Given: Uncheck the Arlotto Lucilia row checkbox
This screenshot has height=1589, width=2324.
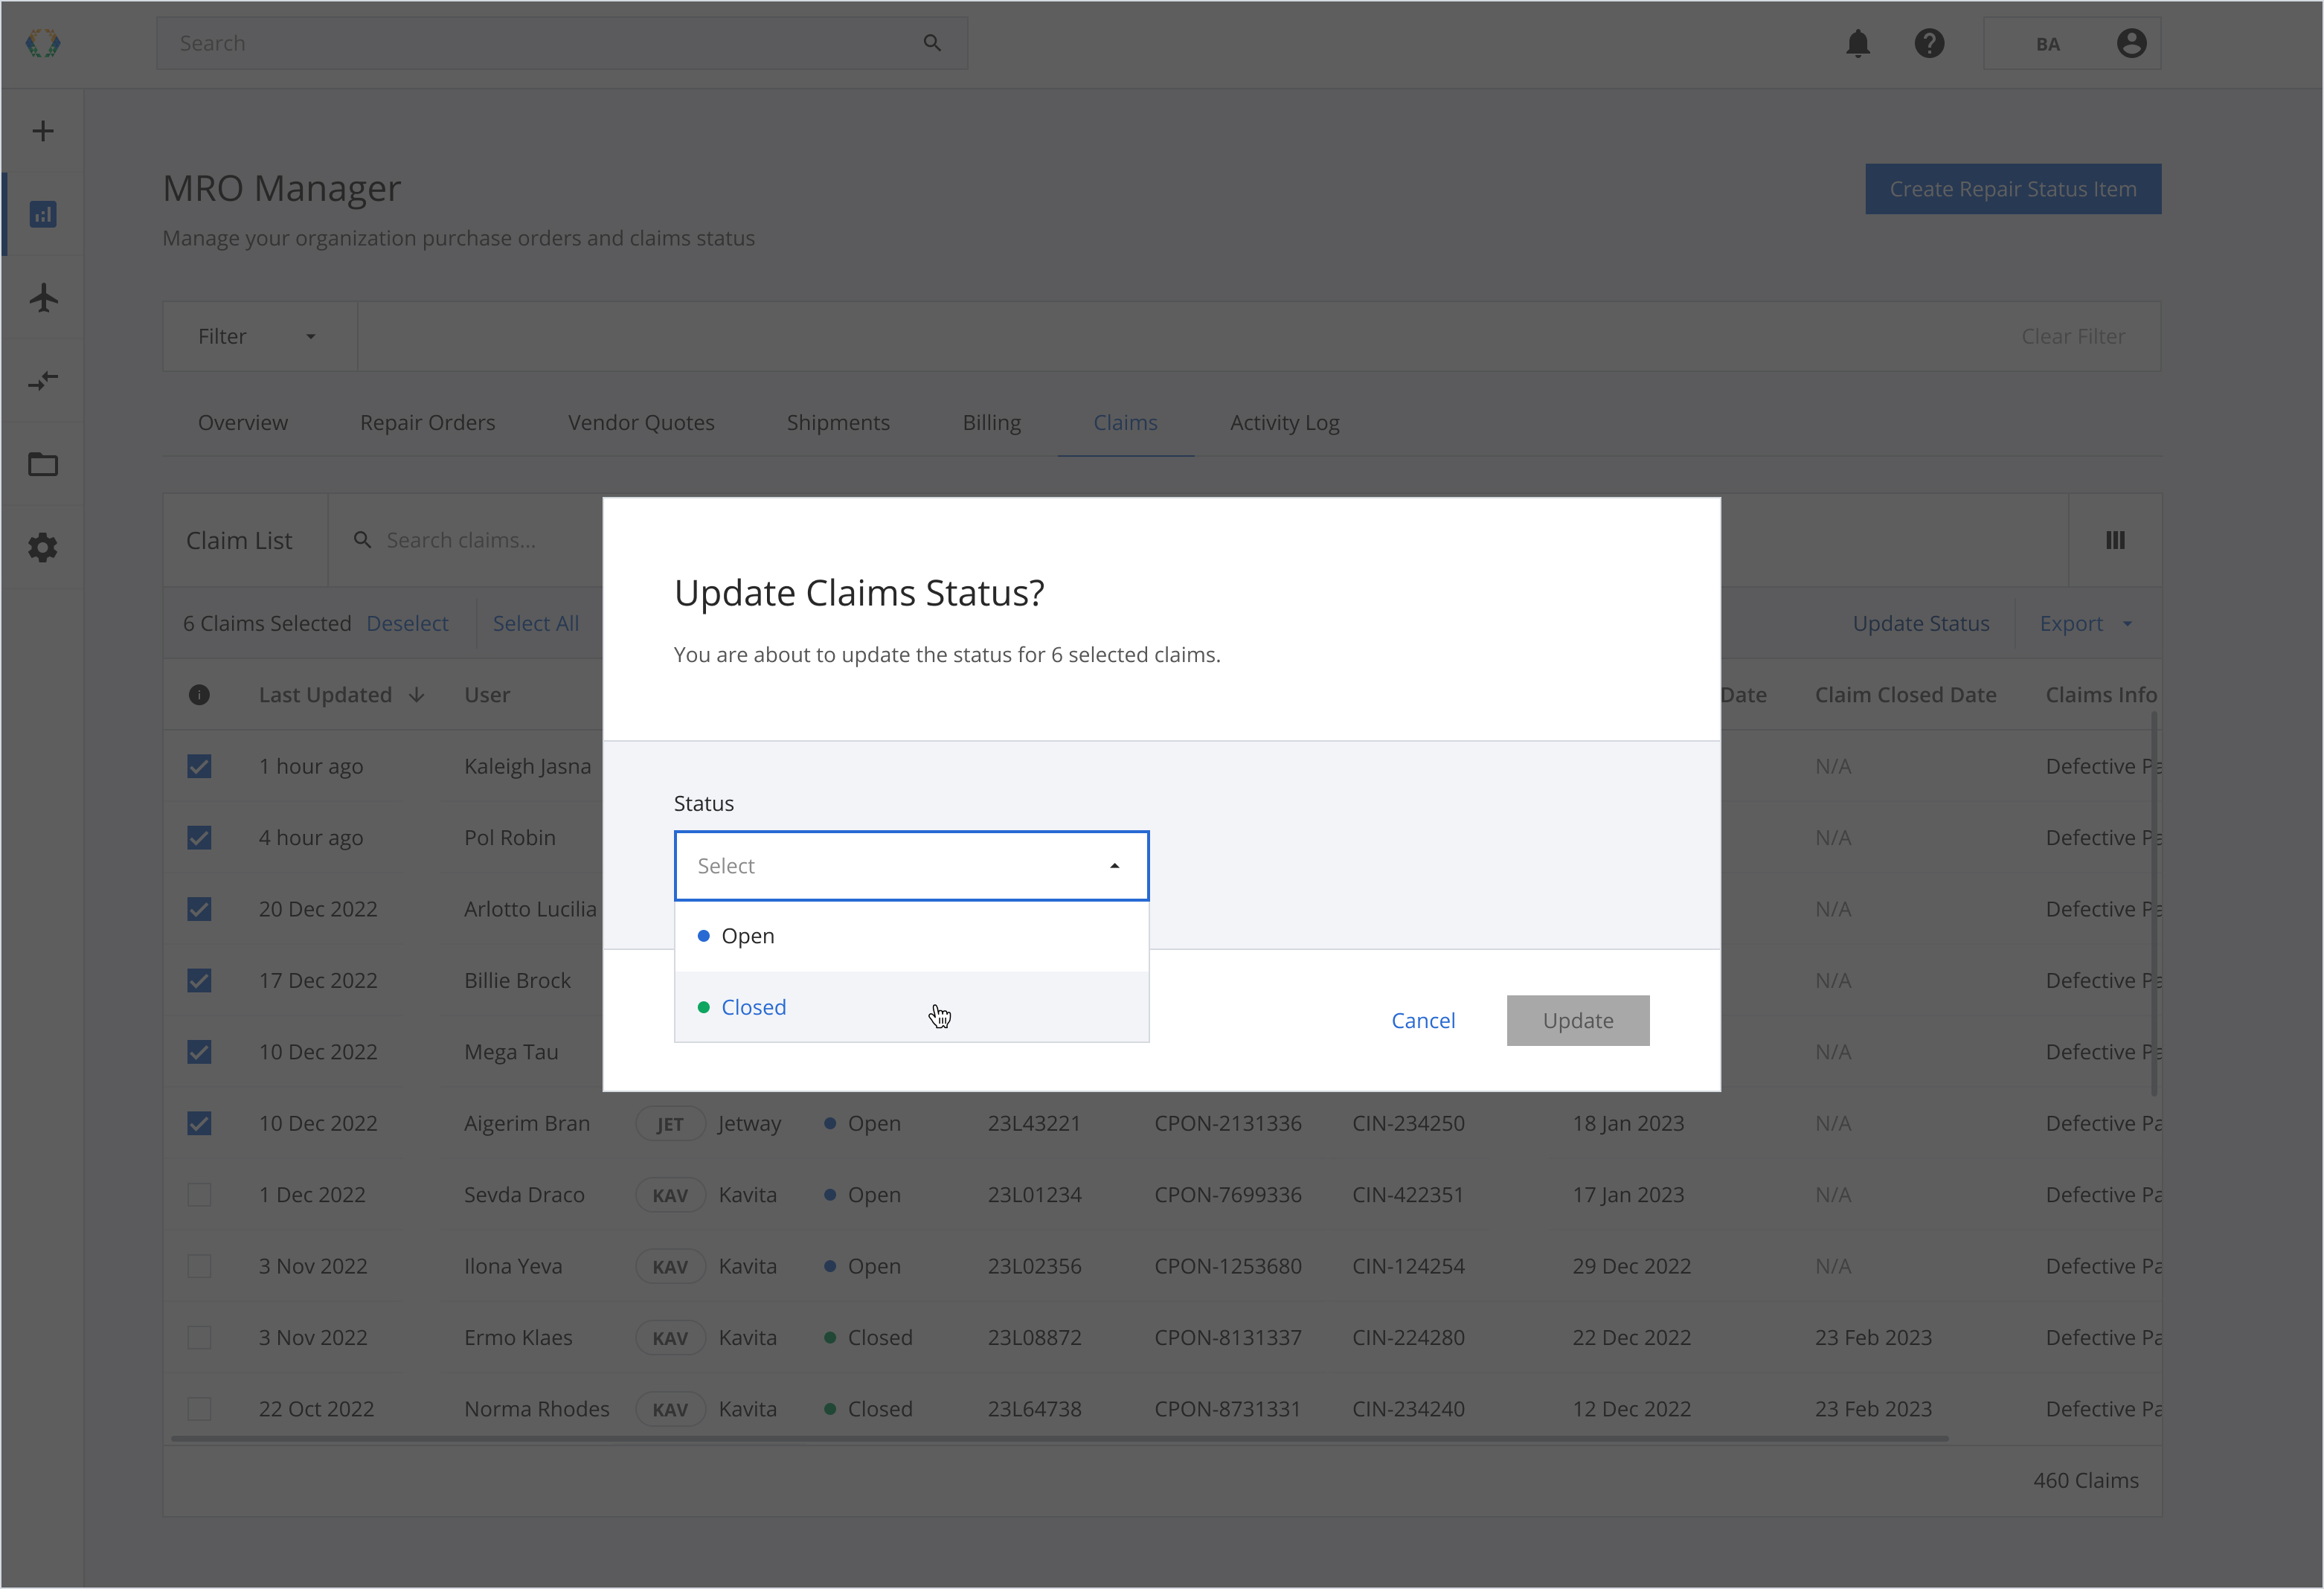Looking at the screenshot, I should tap(199, 909).
